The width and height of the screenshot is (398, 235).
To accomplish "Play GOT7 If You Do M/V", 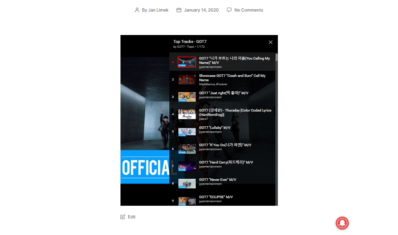I will coord(225,145).
